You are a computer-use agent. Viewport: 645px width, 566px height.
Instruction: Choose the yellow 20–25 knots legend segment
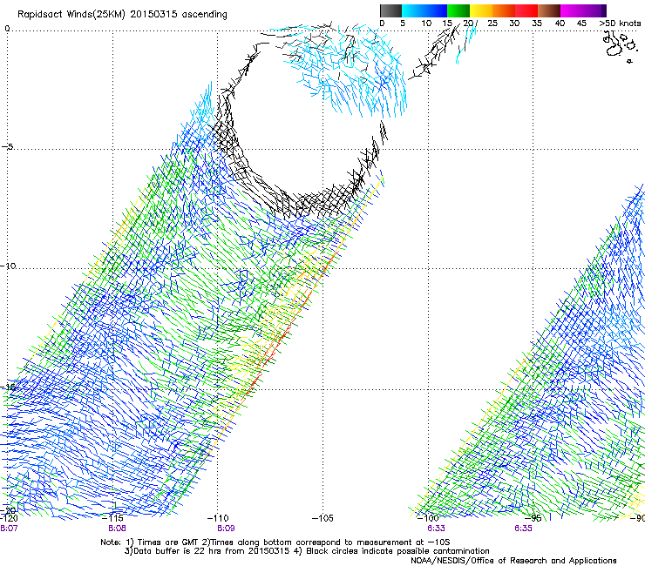481,10
